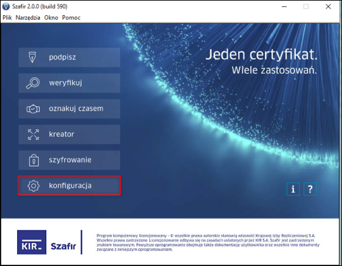Open the info 'i' button
342x266 pixels.
click(x=293, y=189)
